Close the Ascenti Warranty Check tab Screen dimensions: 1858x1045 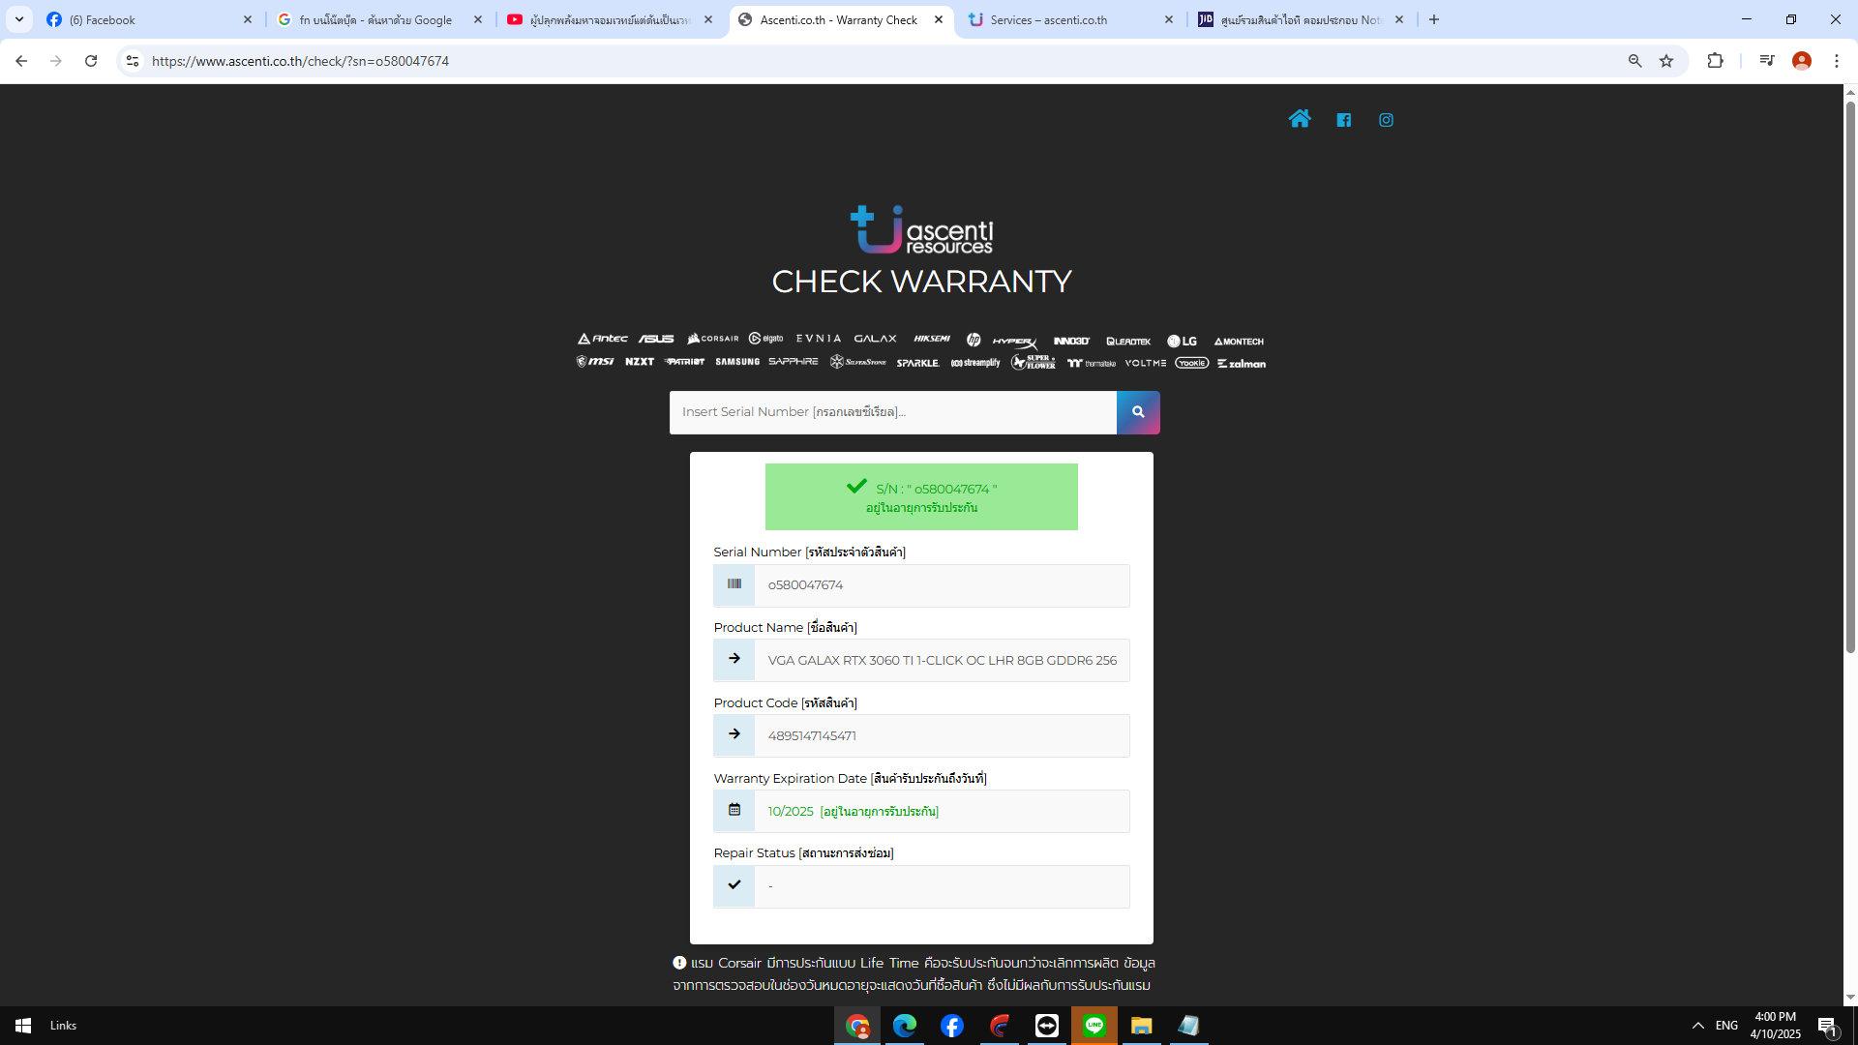point(939,19)
